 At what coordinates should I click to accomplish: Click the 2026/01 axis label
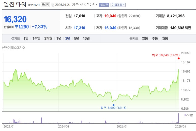click(180, 126)
